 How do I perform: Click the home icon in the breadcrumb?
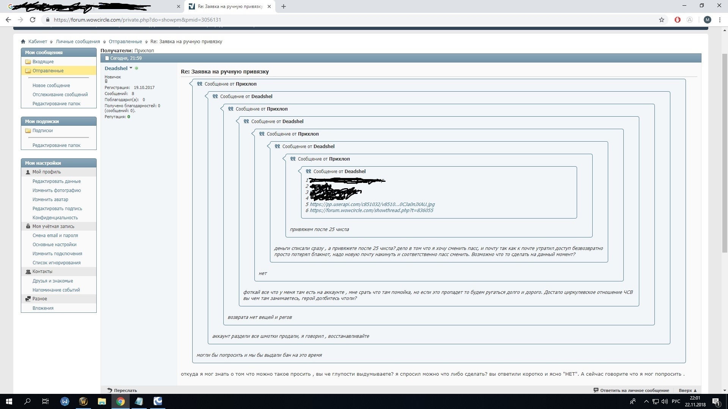23,42
